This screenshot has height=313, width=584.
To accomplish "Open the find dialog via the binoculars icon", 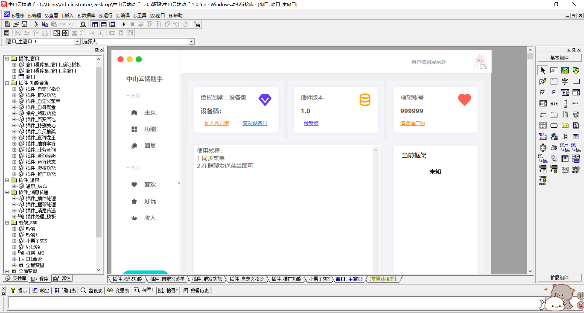I will pos(197,24).
